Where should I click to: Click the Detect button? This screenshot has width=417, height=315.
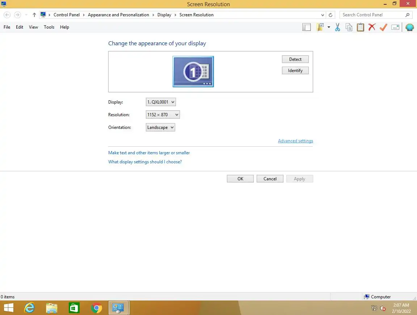pyautogui.click(x=295, y=59)
